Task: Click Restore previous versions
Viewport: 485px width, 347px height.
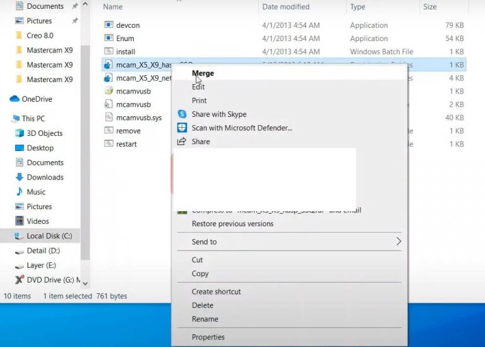Action: 232,224
